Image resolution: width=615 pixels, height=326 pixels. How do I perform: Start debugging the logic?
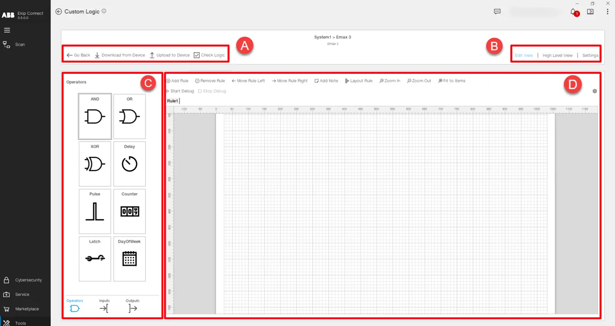click(x=179, y=91)
